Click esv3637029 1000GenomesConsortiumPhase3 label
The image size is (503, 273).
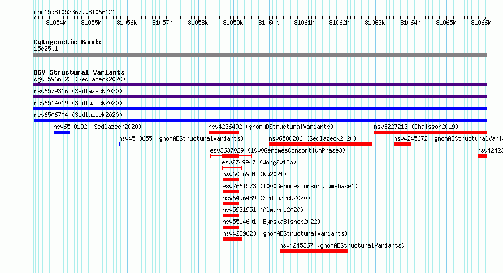click(x=277, y=150)
